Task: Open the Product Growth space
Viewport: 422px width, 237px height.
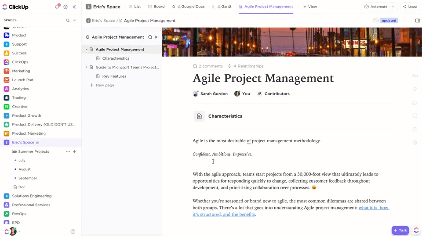Action: coord(26,115)
